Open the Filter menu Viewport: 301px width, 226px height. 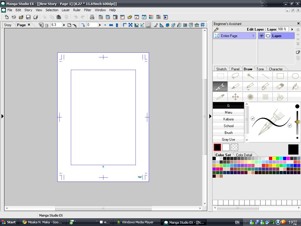click(x=88, y=10)
